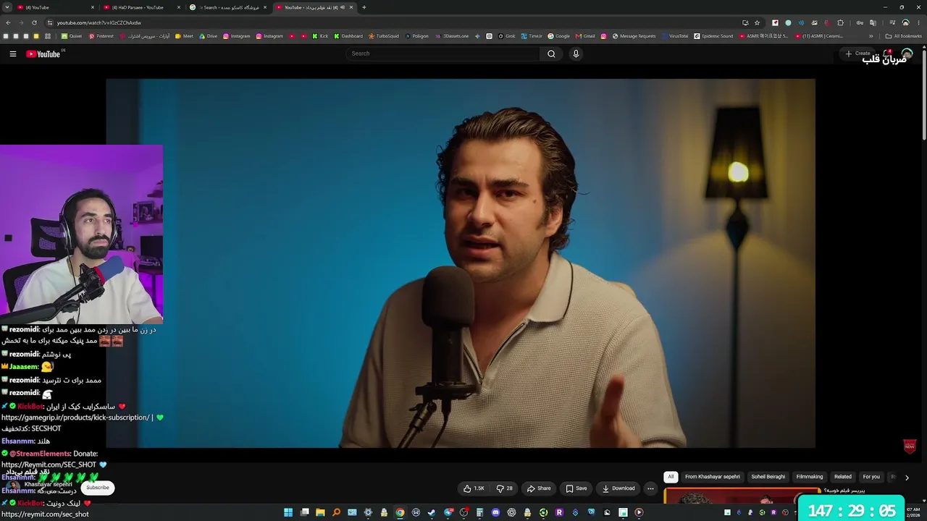
Task: Select the Soheil Beiraghi chip
Action: coord(768,477)
